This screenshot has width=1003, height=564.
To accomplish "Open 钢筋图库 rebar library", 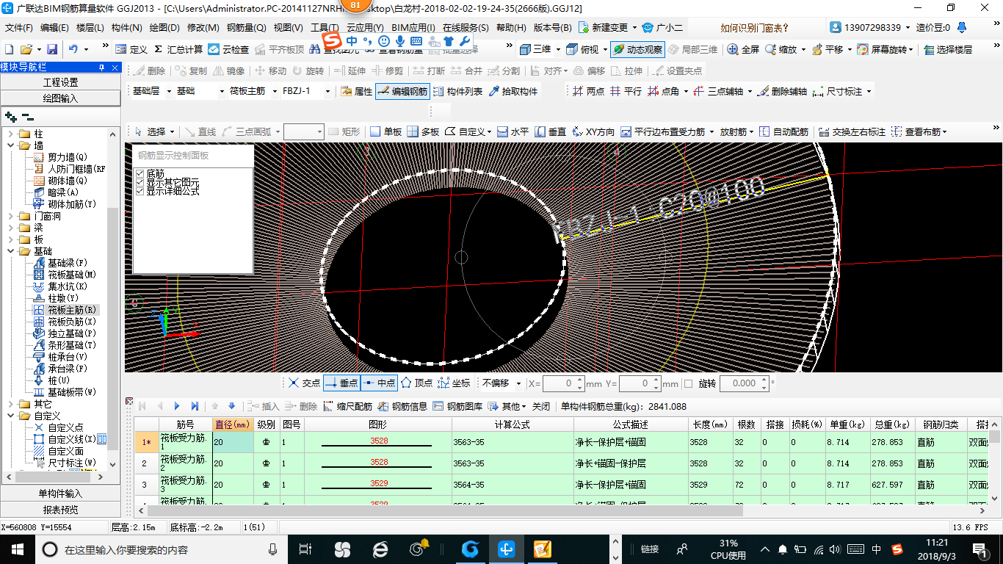I will (458, 406).
